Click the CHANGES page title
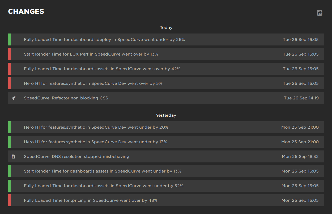Viewport: 332px width, 214px height. point(26,11)
